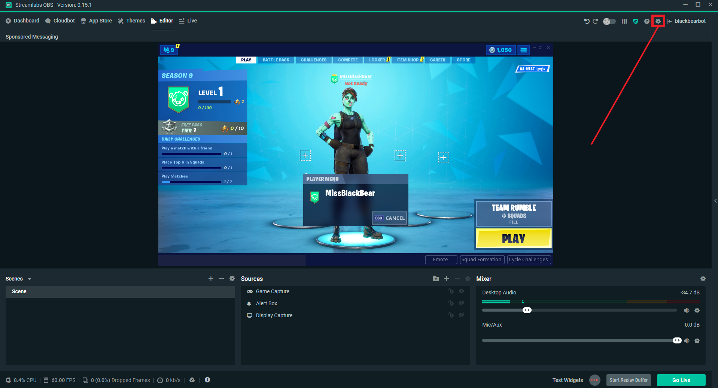
Task: Expand the collapsed right side panel chevron
Action: 715,201
